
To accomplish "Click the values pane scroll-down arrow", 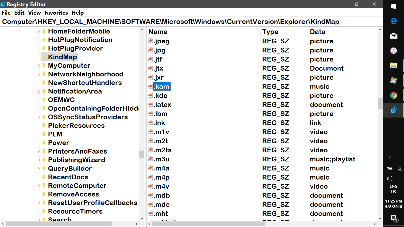I will click(x=380, y=218).
